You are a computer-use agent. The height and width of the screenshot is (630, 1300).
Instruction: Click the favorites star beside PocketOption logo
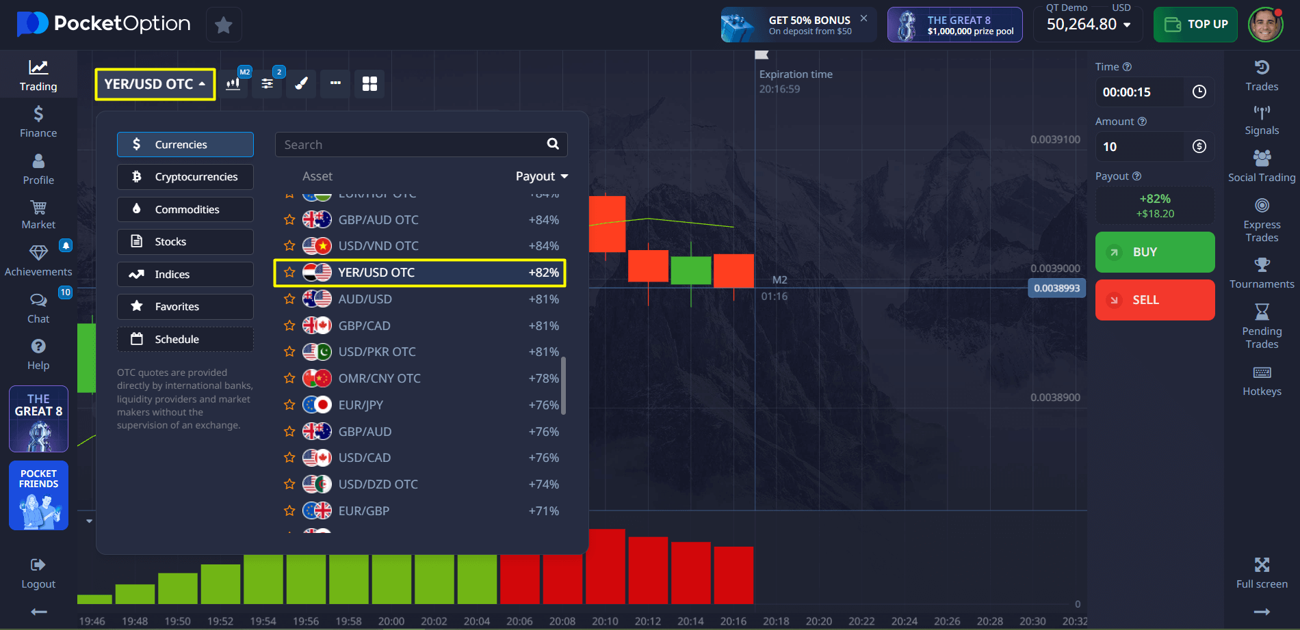point(223,25)
